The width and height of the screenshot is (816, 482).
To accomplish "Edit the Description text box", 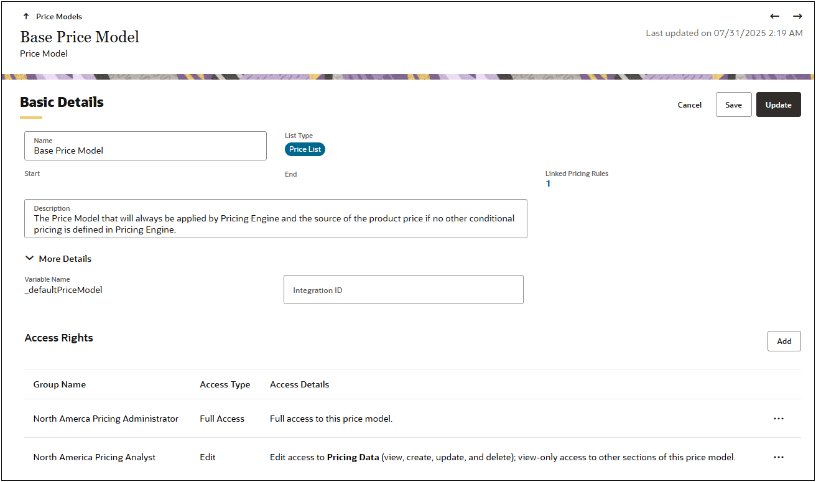I will click(276, 218).
